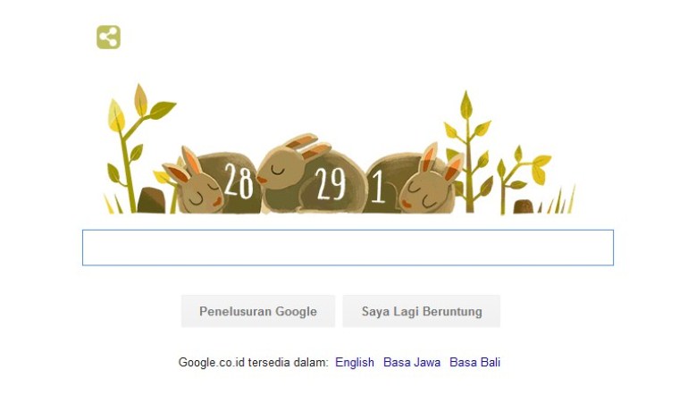Click the small brown stump on right
Viewport: 688px width, 420px height.
point(523,206)
